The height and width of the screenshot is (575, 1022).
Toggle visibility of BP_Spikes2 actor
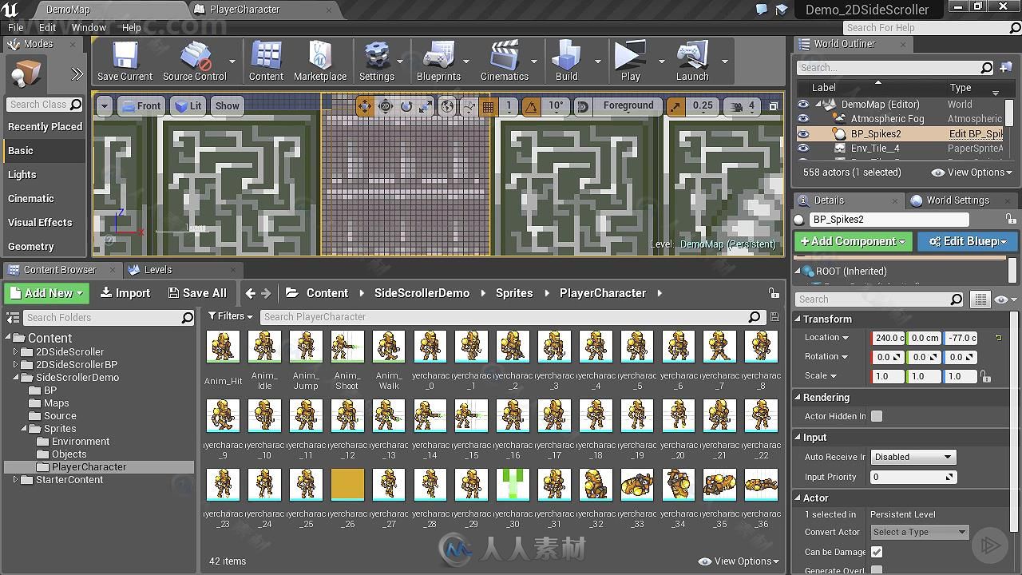[x=803, y=134]
